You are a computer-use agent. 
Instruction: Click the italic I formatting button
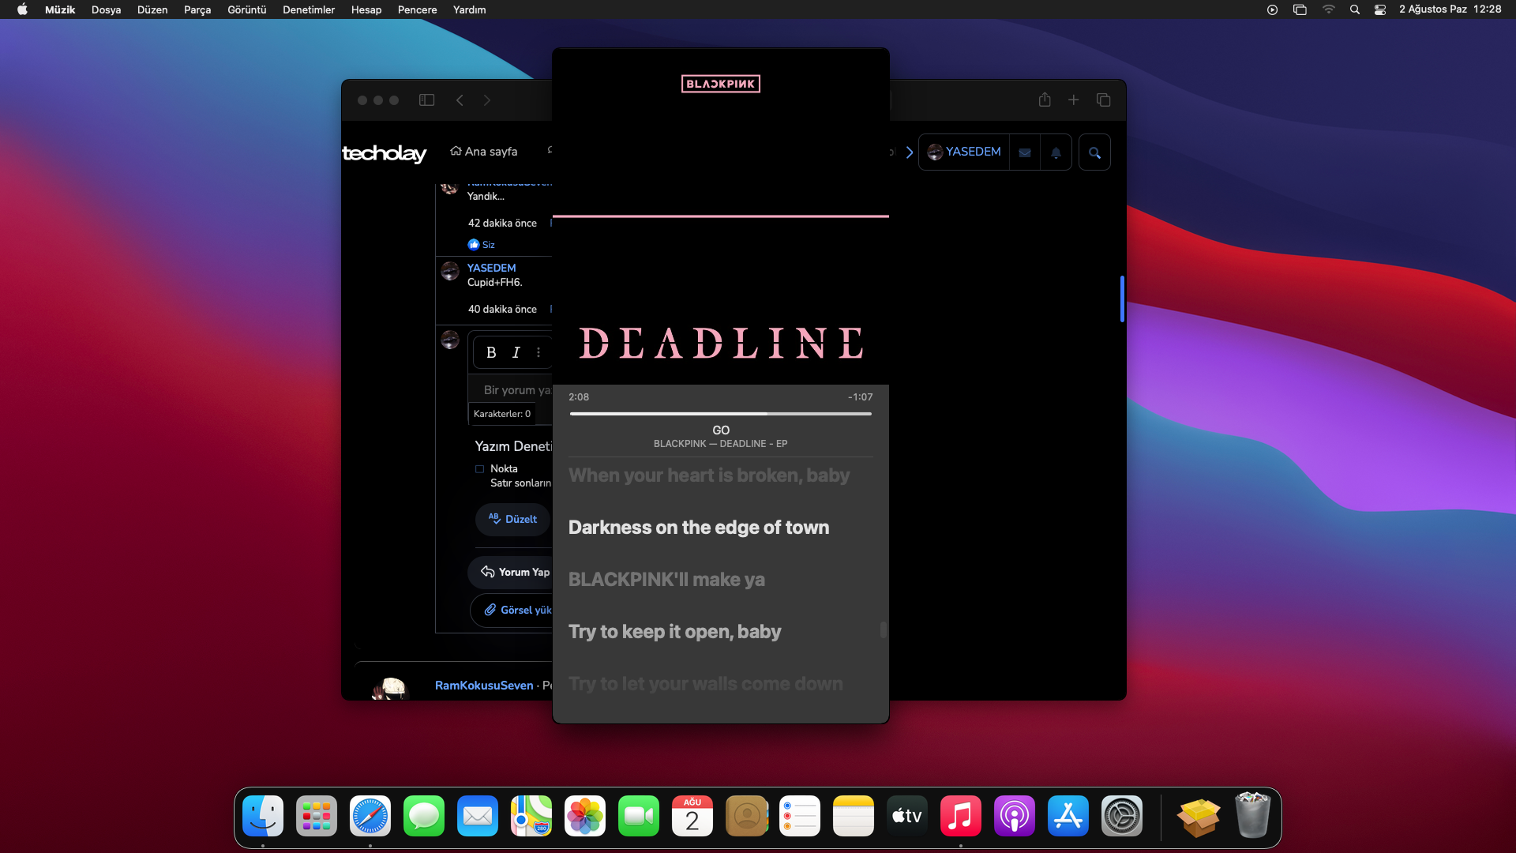point(516,352)
